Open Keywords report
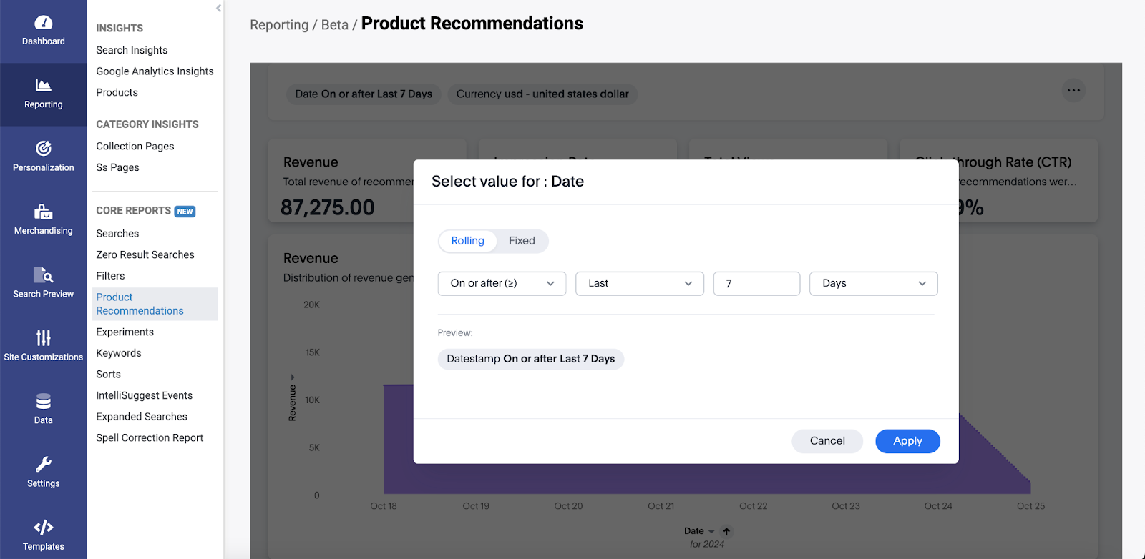 point(119,353)
